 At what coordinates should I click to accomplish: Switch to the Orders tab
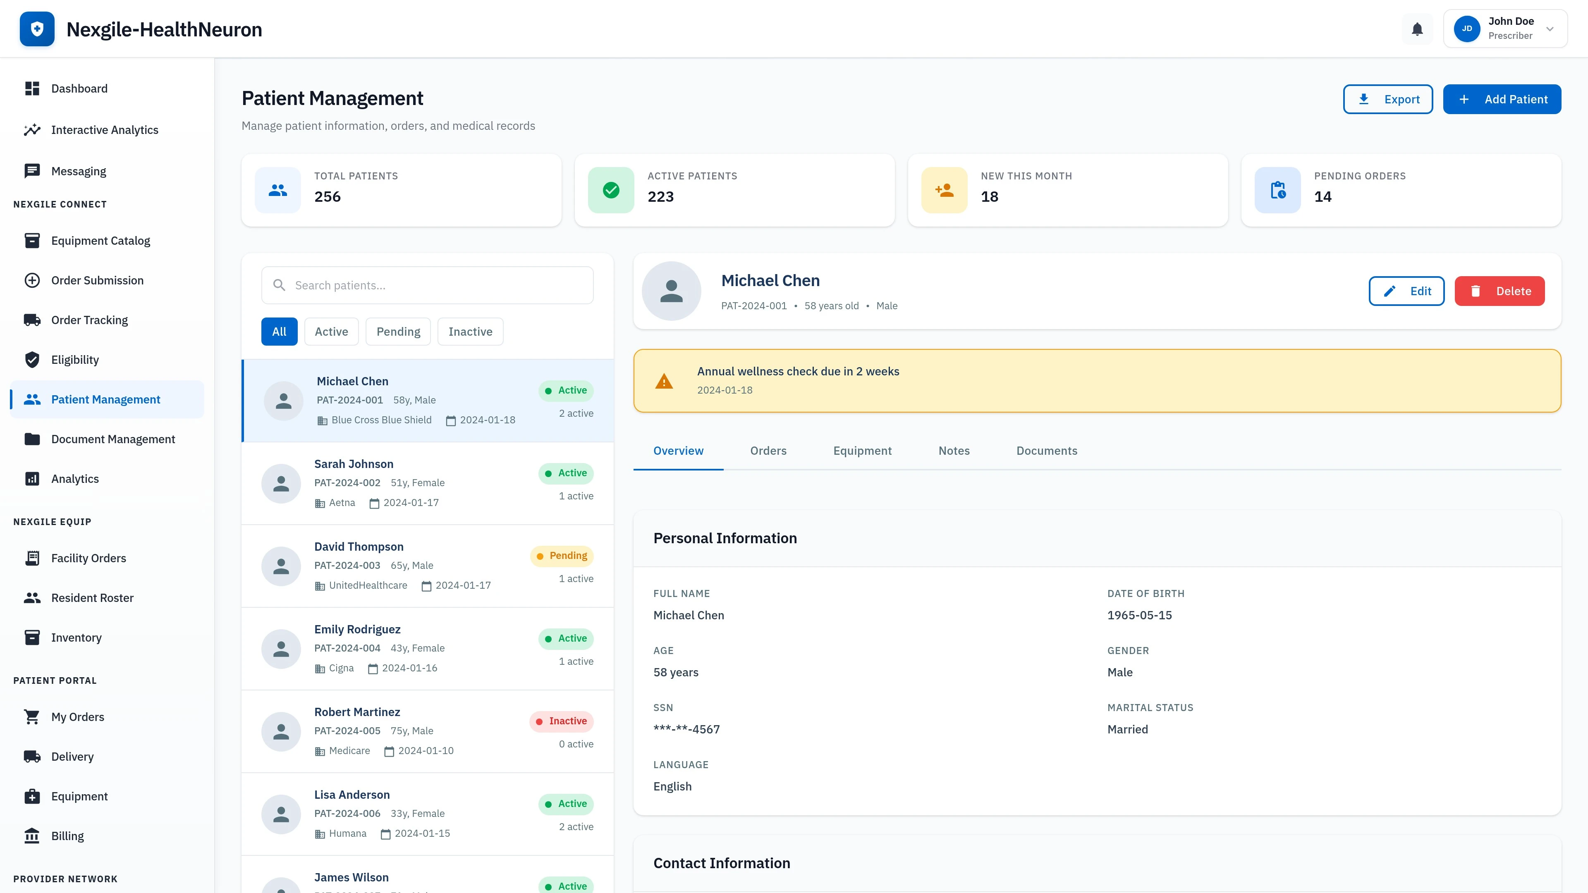pyautogui.click(x=768, y=451)
